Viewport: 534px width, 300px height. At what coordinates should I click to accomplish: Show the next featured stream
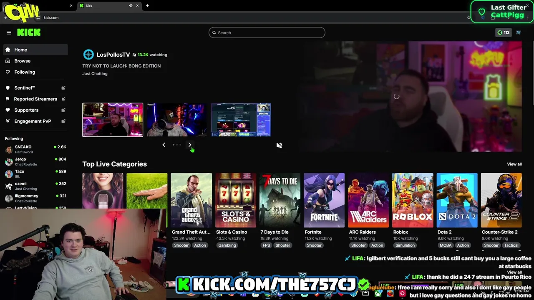(190, 145)
